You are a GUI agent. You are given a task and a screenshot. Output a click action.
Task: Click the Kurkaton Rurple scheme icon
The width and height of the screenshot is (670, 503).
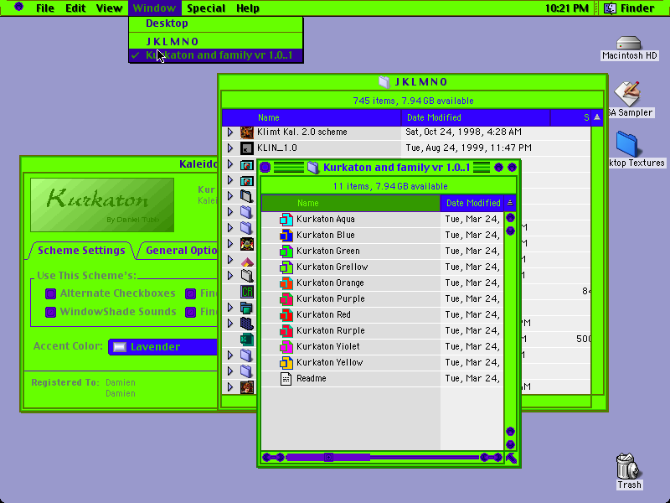(286, 330)
